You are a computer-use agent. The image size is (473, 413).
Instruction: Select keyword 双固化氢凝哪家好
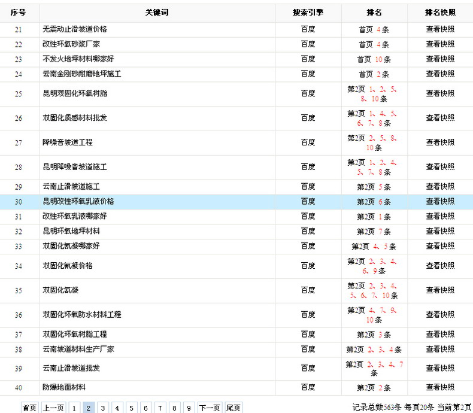pyautogui.click(x=71, y=246)
